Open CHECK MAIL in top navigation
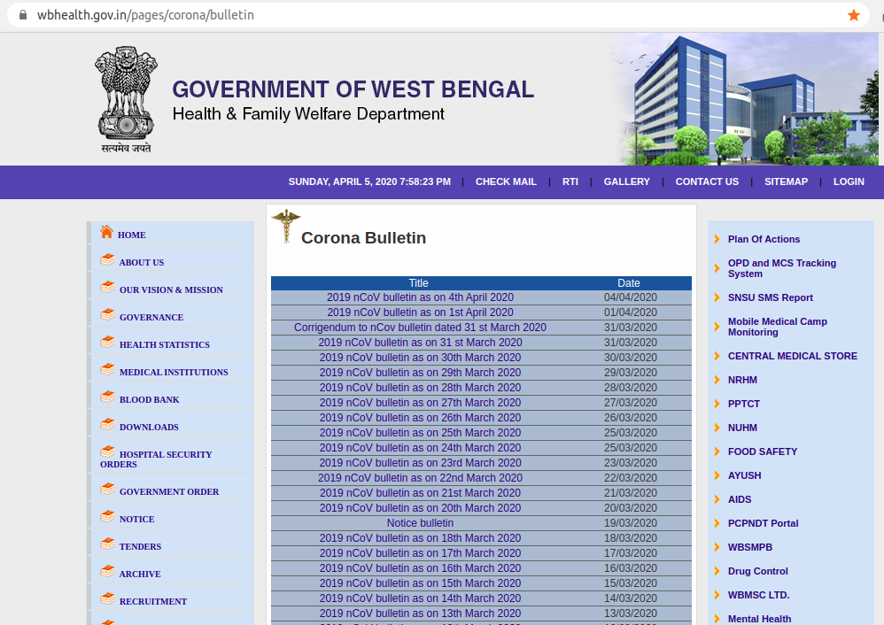 pyautogui.click(x=506, y=181)
